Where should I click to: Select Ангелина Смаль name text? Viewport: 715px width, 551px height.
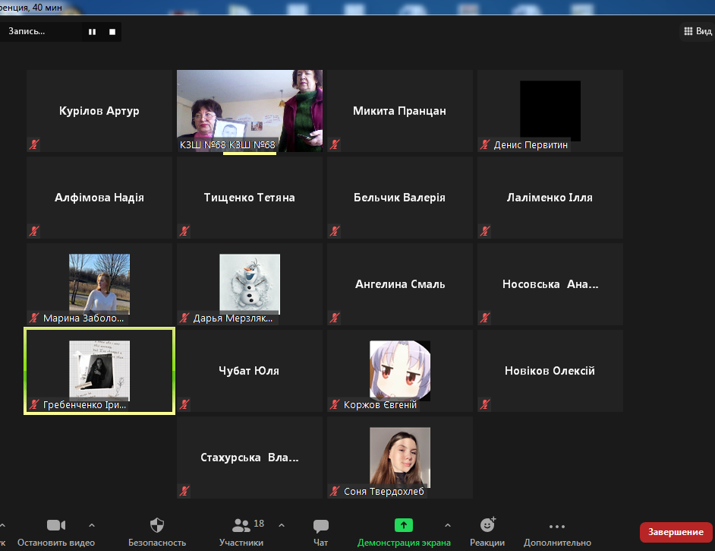click(400, 284)
